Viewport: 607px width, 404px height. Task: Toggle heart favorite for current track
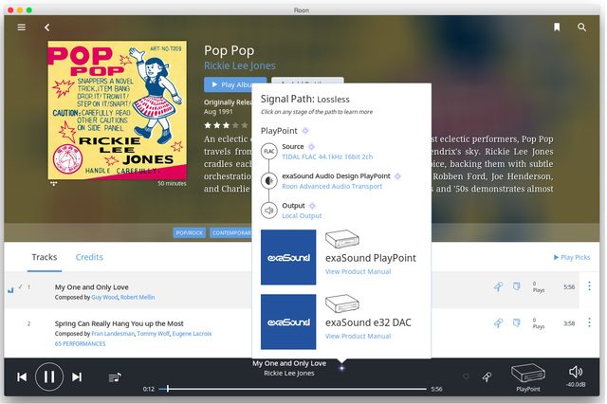pos(466,376)
